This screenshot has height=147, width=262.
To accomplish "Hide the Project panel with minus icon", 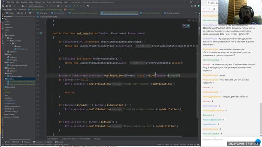I will tap(34, 13).
